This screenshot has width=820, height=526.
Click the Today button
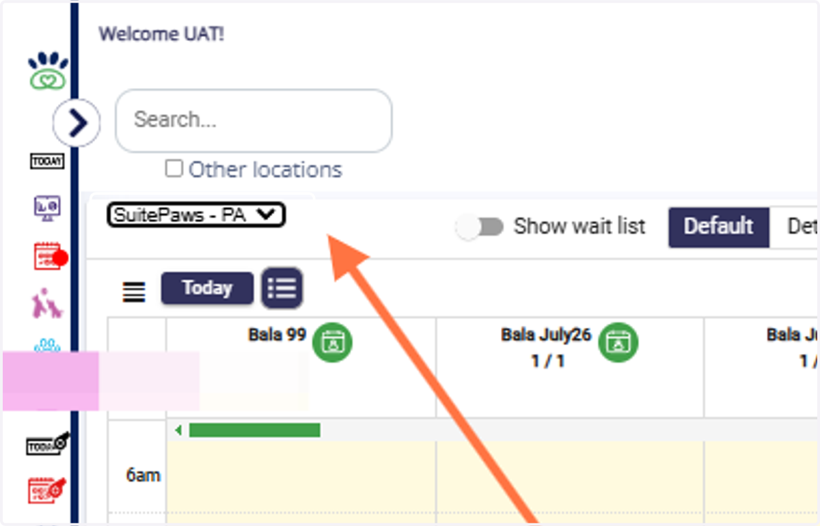coord(207,288)
